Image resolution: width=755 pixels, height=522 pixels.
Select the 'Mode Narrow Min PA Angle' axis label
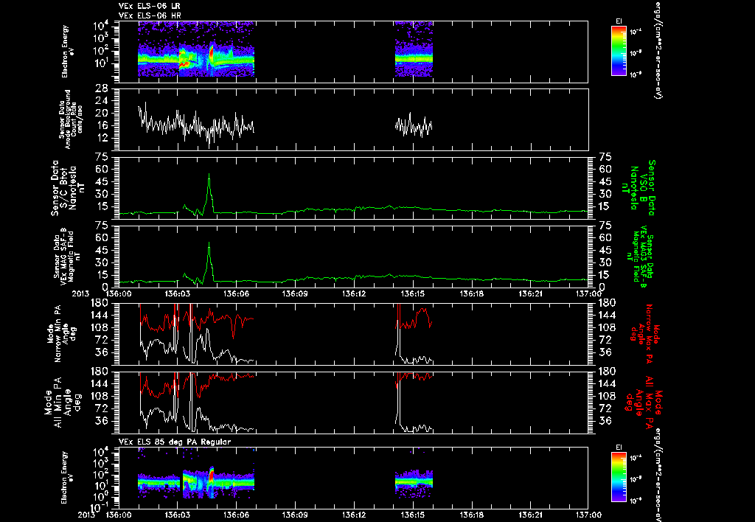click(62, 333)
